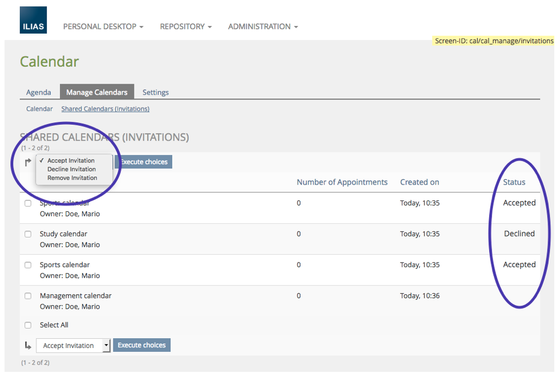Choose Decline Invitation from the open dropdown
Image resolution: width=560 pixels, height=377 pixels.
click(71, 169)
